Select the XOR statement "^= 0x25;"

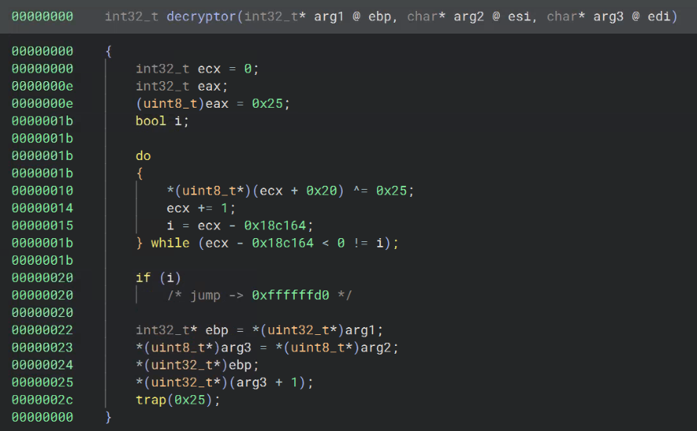[383, 191]
